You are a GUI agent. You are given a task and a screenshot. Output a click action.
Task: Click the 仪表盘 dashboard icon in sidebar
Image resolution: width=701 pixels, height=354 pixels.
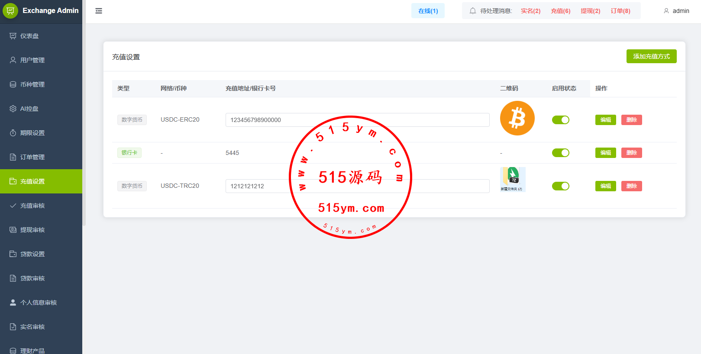click(x=13, y=36)
